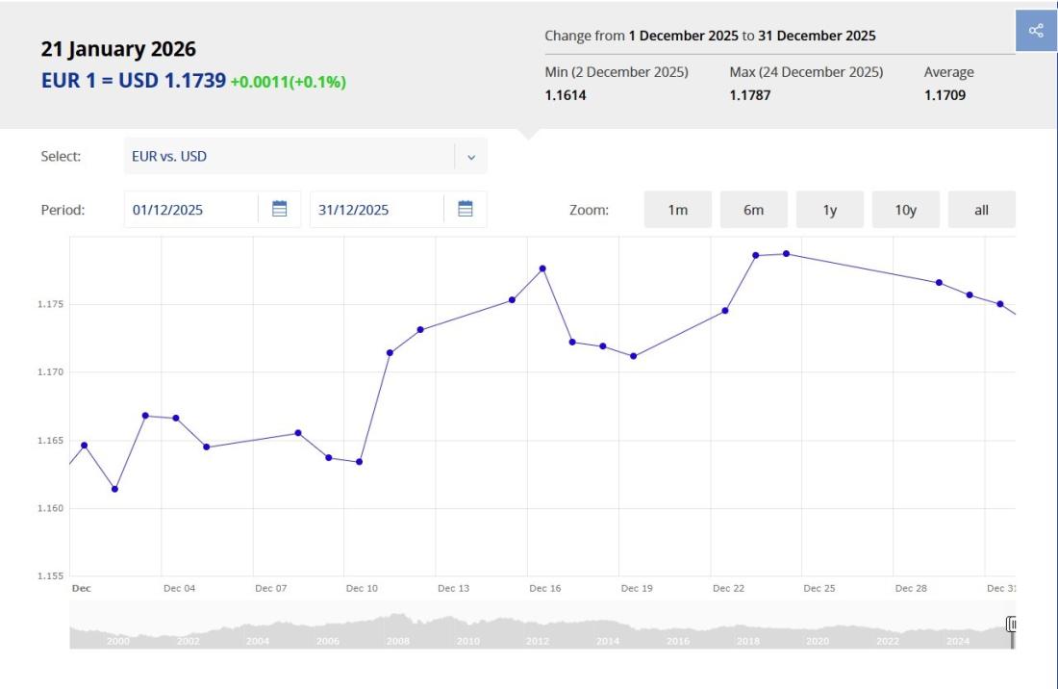Expand the EUR vs. USD currency dropdown
Image resolution: width=1058 pixels, height=689 pixels.
point(289,156)
